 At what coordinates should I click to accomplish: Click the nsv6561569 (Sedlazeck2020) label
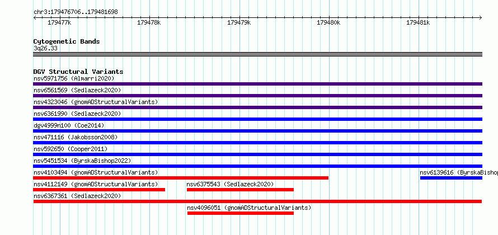coord(77,90)
